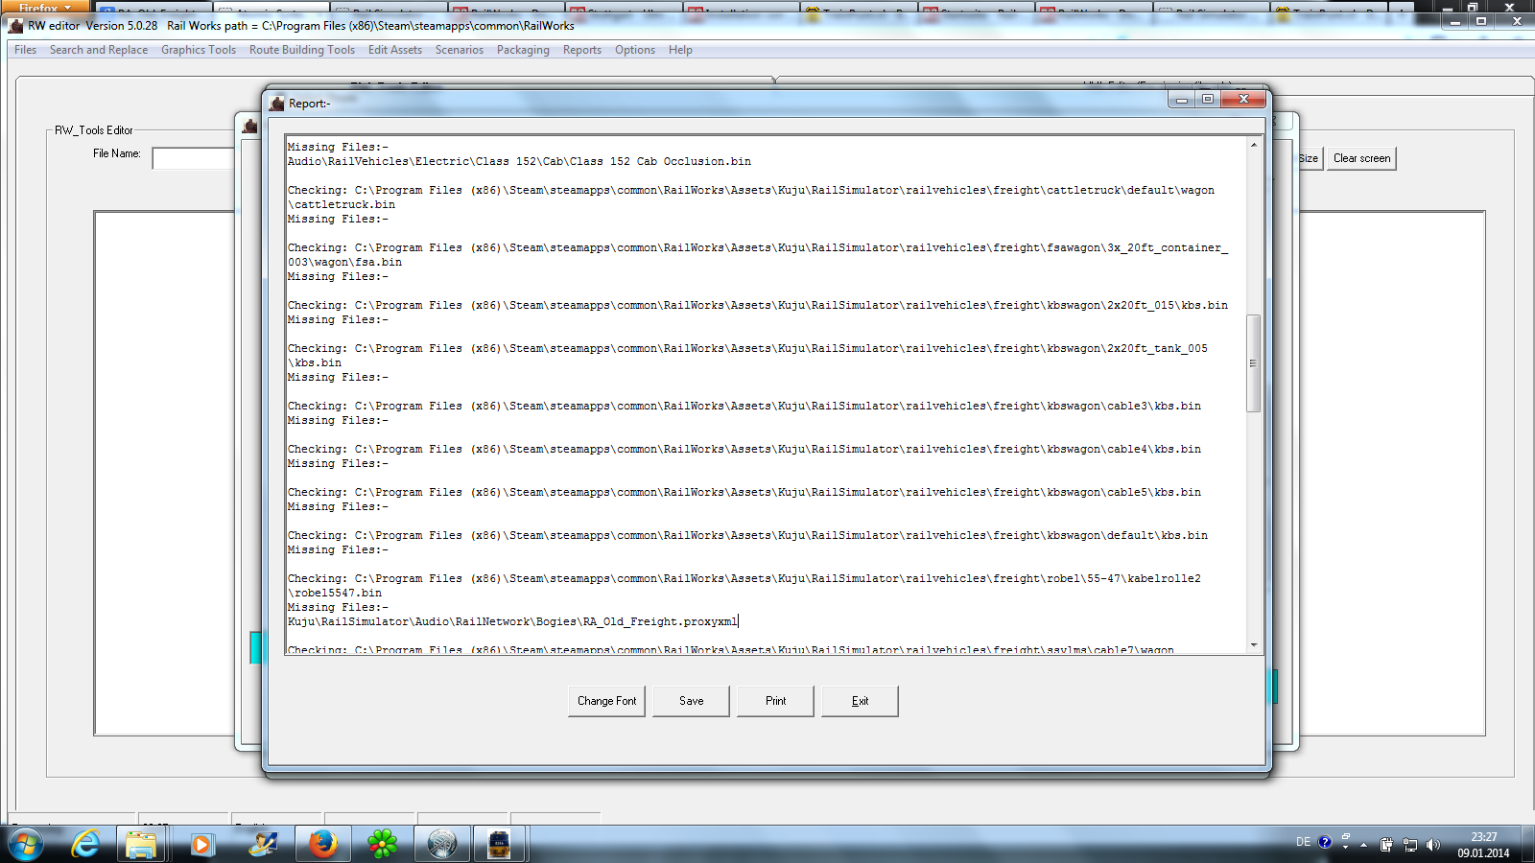Open the Search and Replace menu

[99, 50]
